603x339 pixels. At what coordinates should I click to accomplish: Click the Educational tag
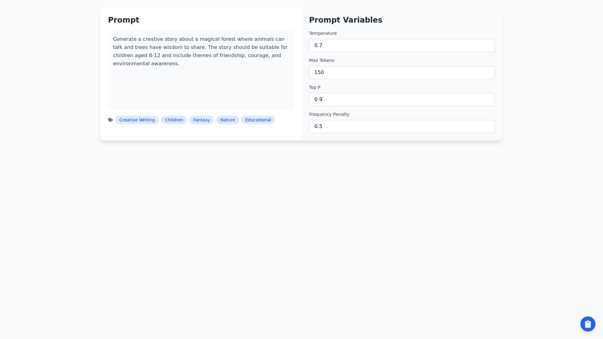(258, 120)
